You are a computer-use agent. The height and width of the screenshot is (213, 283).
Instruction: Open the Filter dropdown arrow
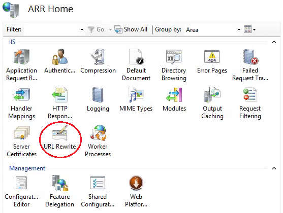point(82,29)
